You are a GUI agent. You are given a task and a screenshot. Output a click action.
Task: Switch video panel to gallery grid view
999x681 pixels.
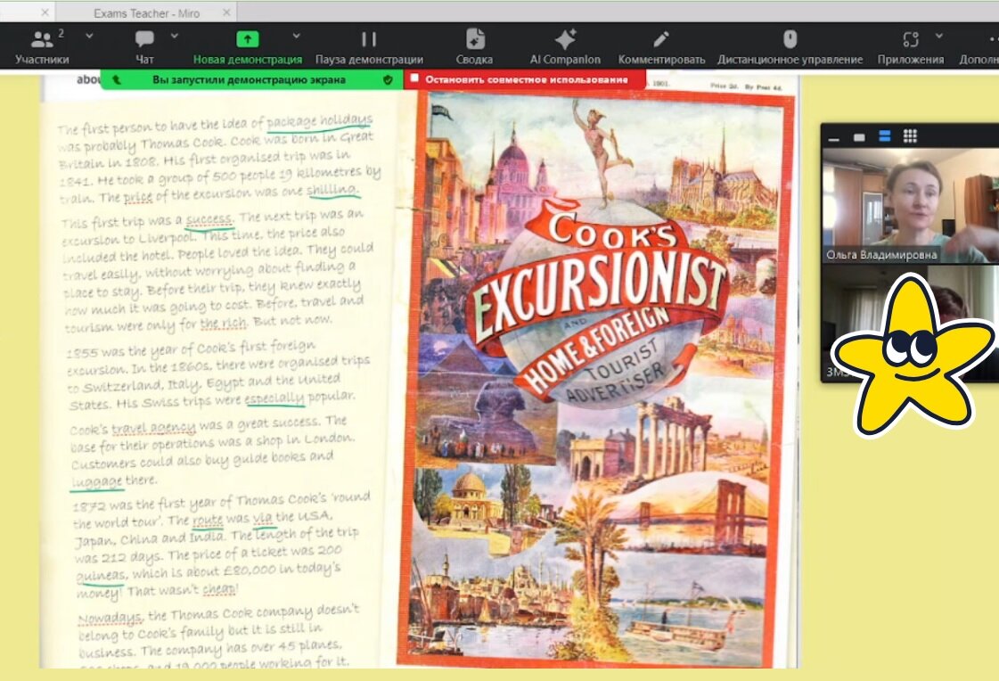pos(910,136)
